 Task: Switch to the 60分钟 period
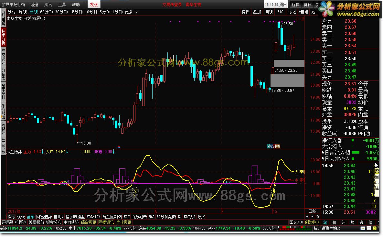coord(47,12)
